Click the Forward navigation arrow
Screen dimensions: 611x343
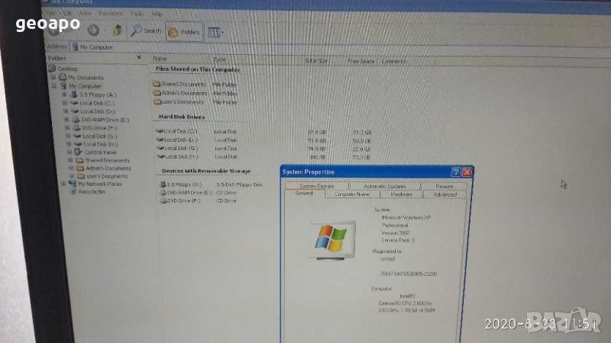click(93, 30)
